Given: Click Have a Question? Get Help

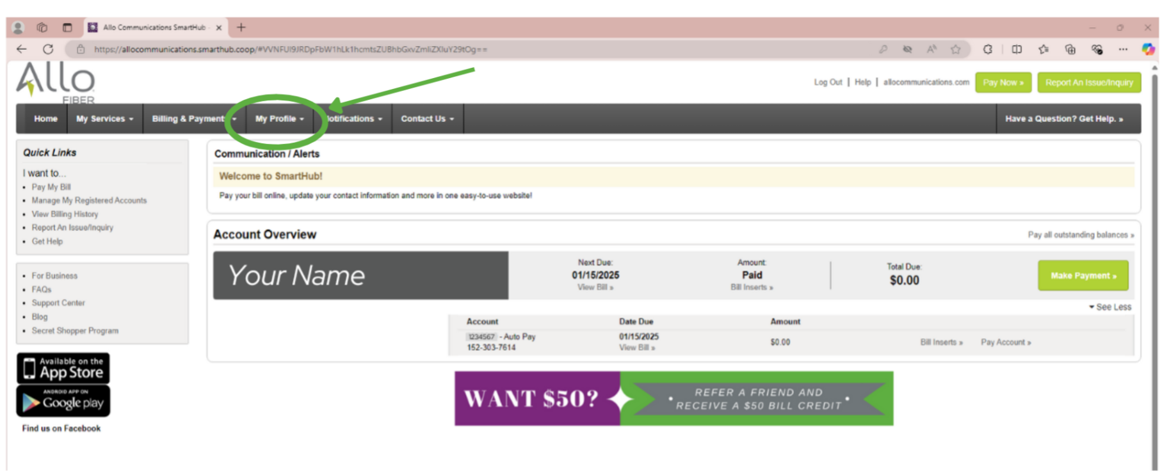Looking at the screenshot, I should [x=1064, y=119].
